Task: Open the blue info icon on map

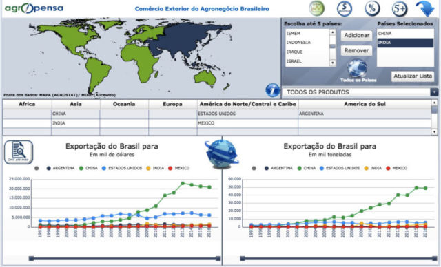Action: [273, 90]
